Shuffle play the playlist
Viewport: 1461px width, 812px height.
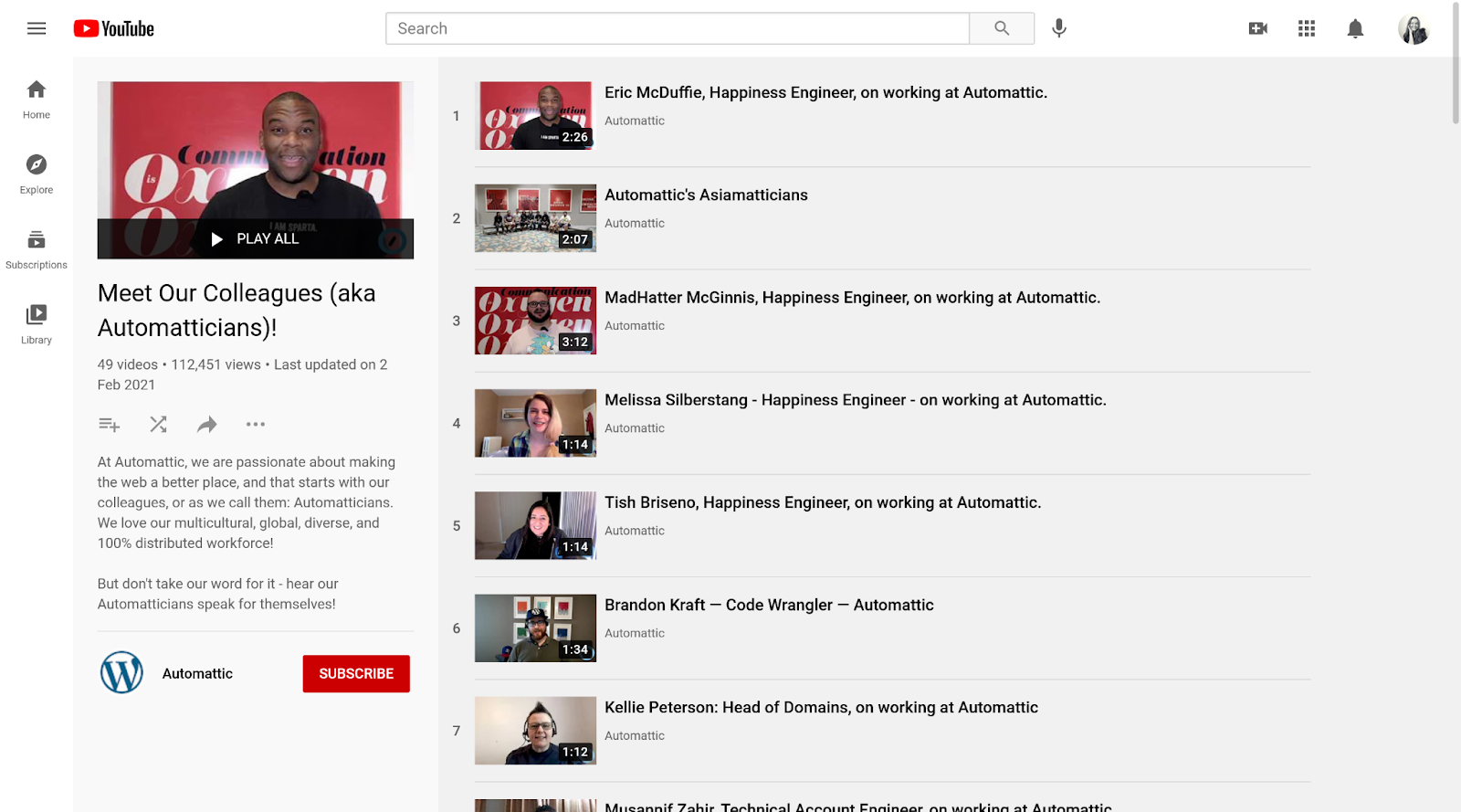158,424
